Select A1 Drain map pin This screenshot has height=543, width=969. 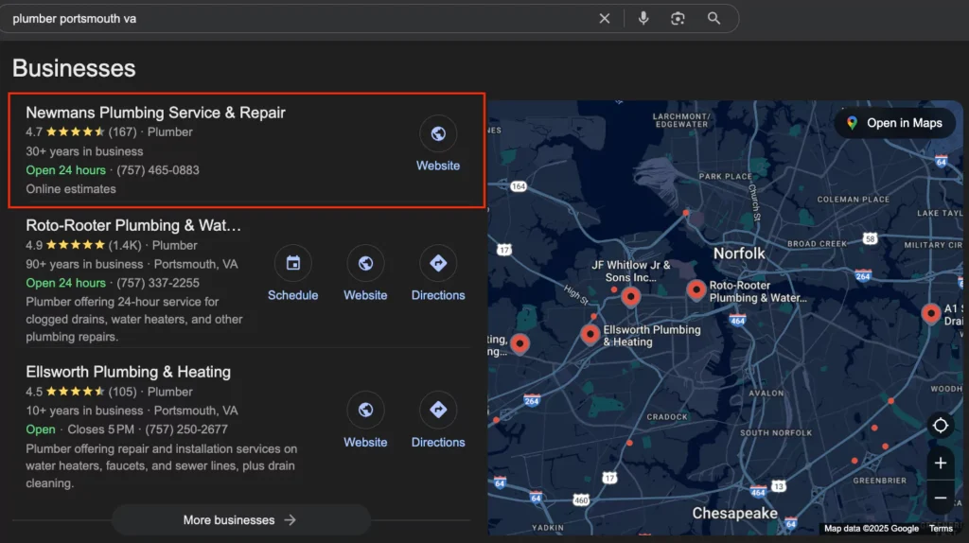coord(931,313)
